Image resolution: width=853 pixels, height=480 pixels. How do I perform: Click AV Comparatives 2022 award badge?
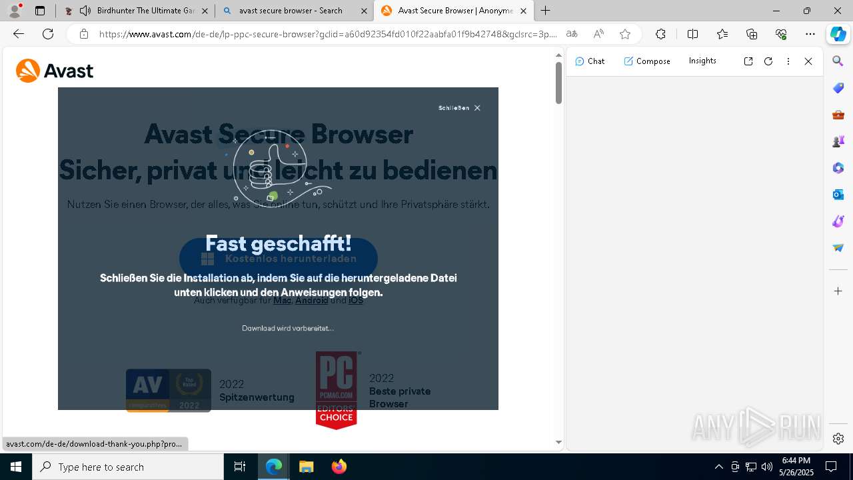pos(169,391)
